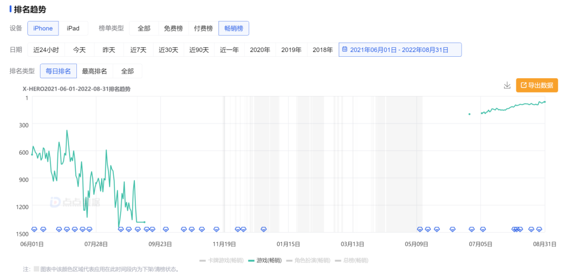Screen dimensions: 569x278
Task: Choose 免费榜 list type
Action: point(173,28)
